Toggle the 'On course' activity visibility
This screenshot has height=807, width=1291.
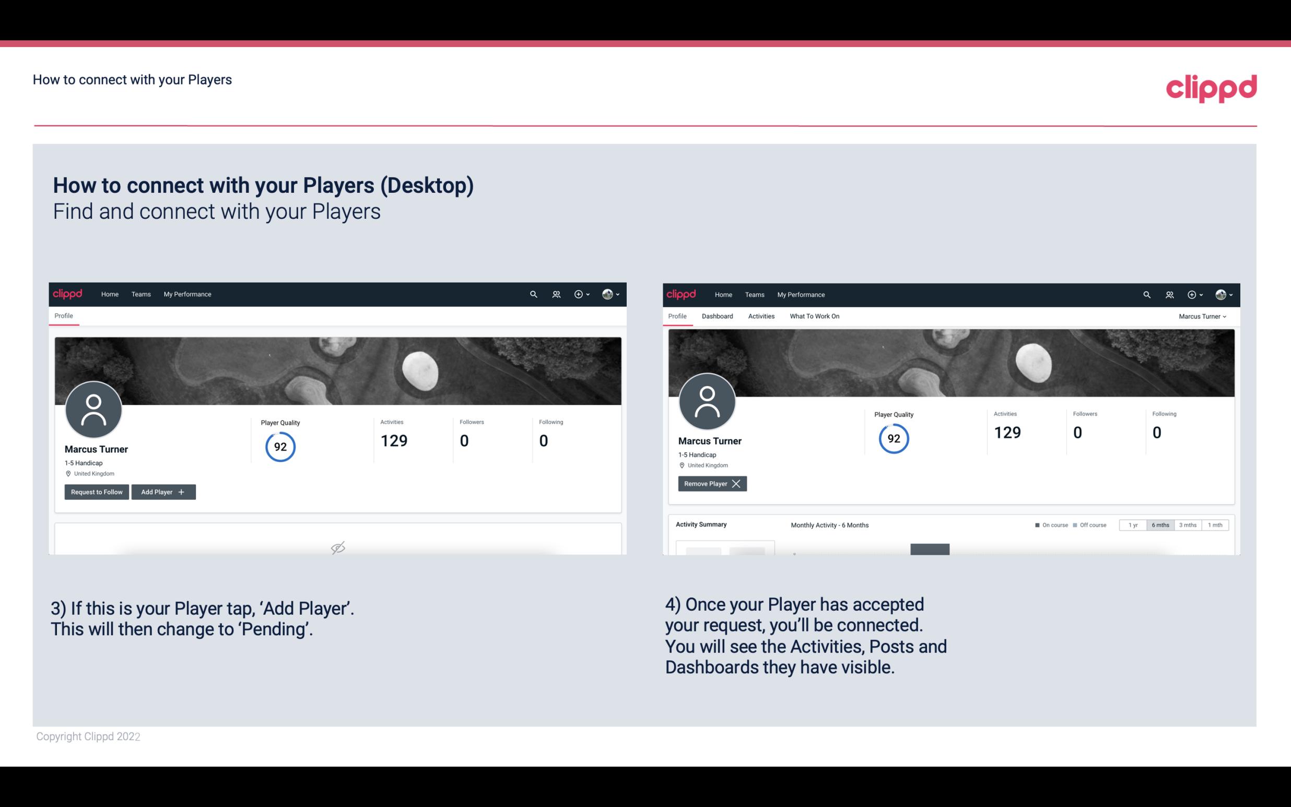[1048, 524]
